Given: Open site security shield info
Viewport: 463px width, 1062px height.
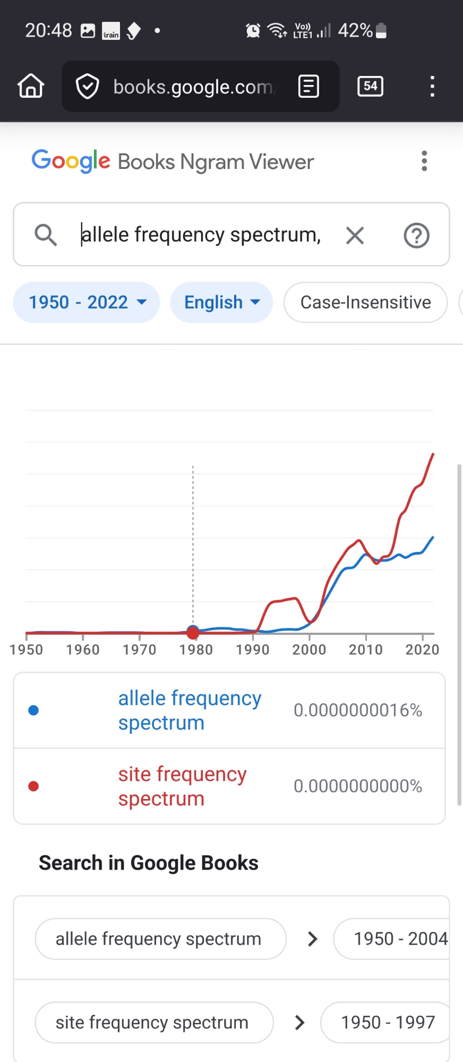Looking at the screenshot, I should 88,87.
